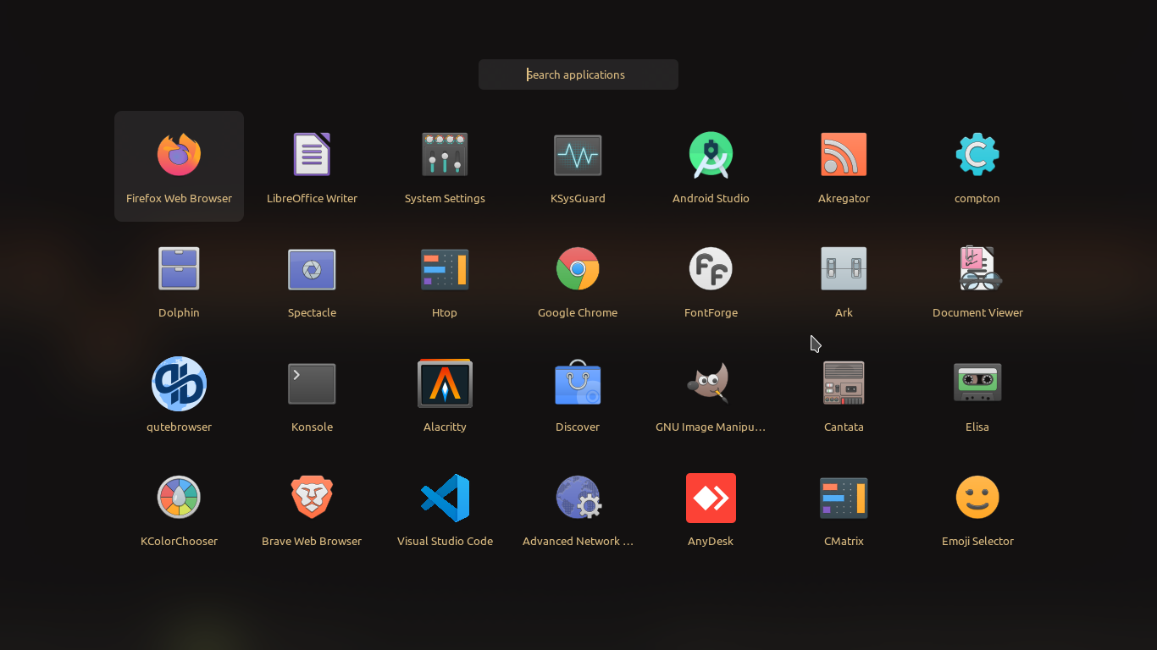Open the Visual Studio Code icon
Screen dimensions: 1157x650
(x=445, y=498)
